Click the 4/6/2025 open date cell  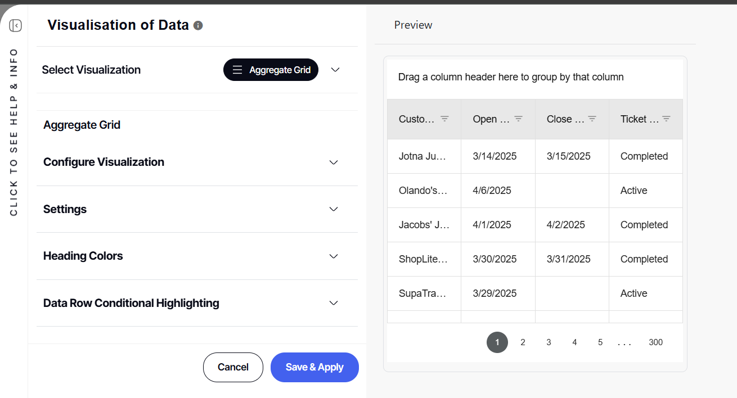click(x=498, y=191)
